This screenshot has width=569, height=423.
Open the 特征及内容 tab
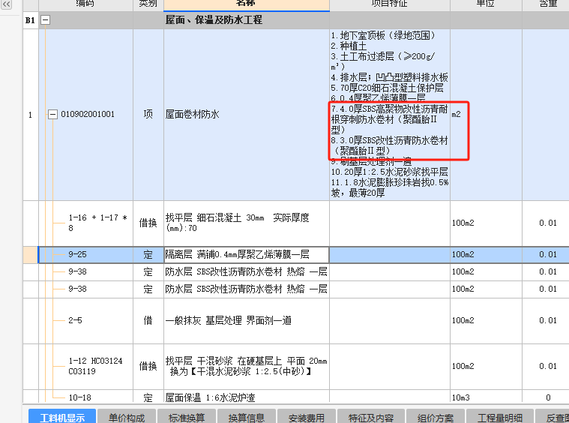371,417
